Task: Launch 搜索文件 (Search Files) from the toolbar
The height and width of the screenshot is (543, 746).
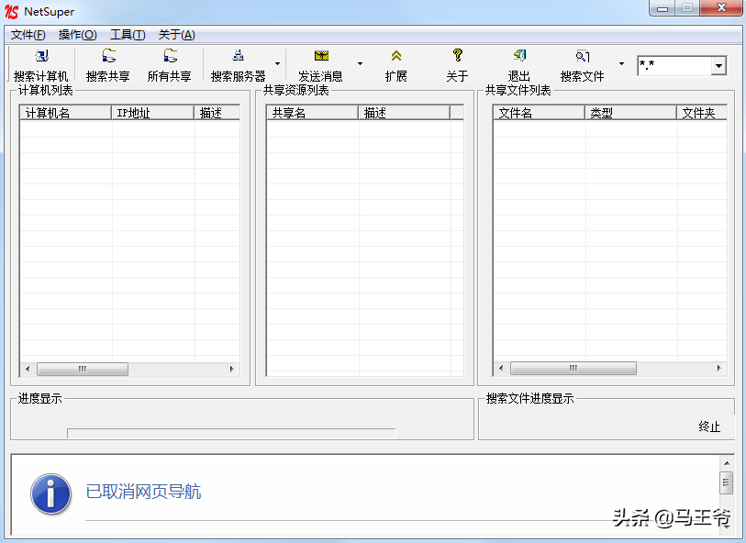Action: (x=581, y=64)
